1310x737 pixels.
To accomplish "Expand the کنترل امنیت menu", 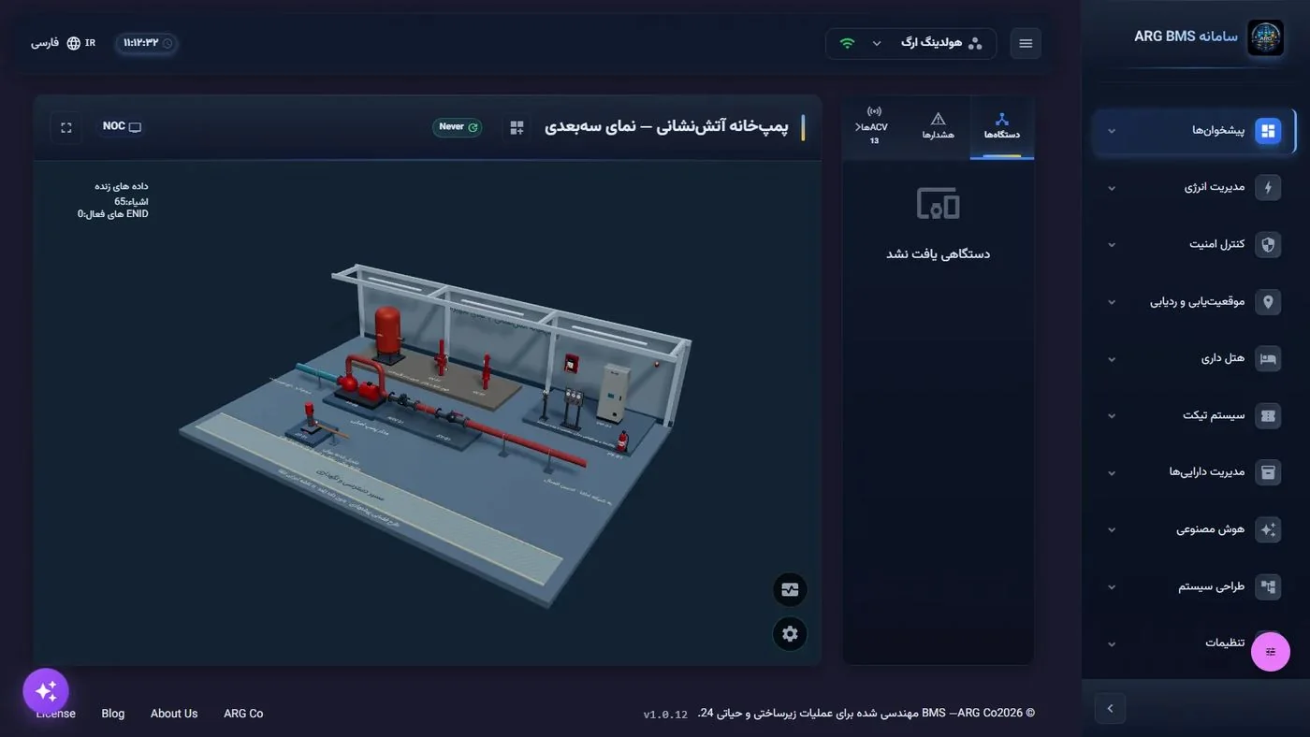I will tap(1195, 244).
